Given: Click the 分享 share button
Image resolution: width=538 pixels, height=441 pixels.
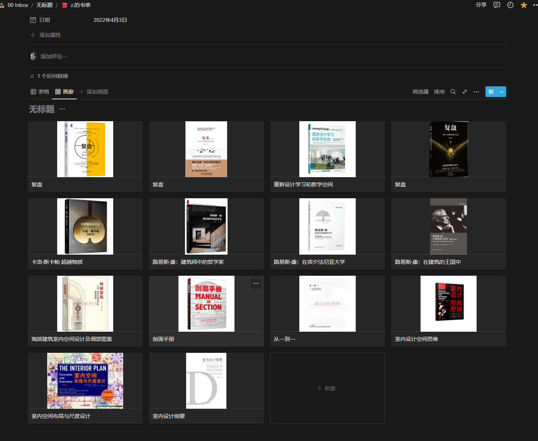Looking at the screenshot, I should tap(481, 5).
